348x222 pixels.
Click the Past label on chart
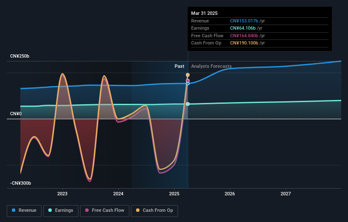click(179, 67)
